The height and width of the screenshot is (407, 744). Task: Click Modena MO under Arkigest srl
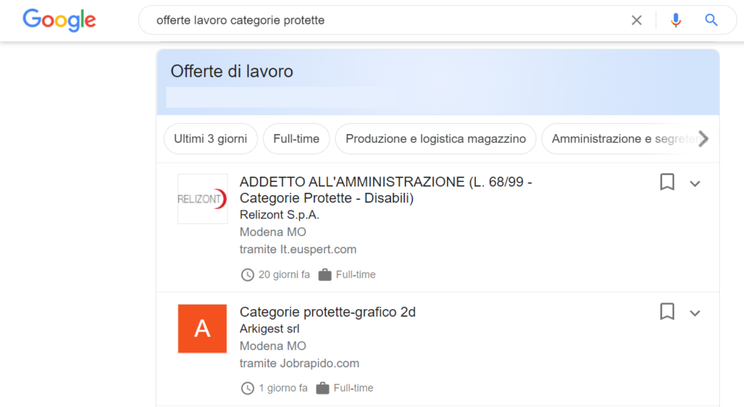point(273,346)
